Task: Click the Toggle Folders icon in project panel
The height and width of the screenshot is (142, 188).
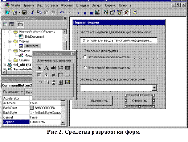Action: [x=20, y=24]
